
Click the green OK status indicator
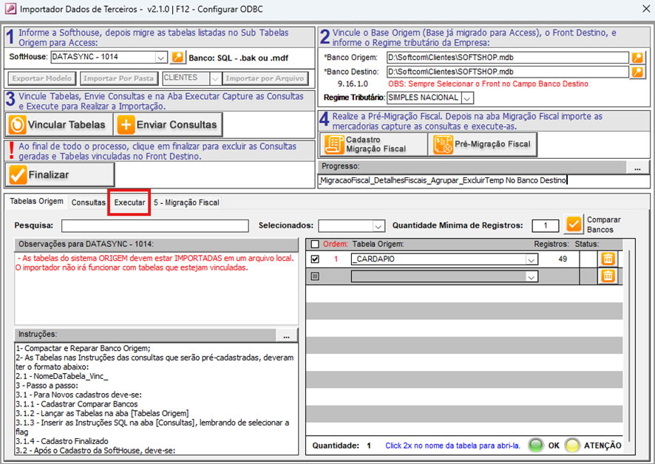[x=534, y=446]
